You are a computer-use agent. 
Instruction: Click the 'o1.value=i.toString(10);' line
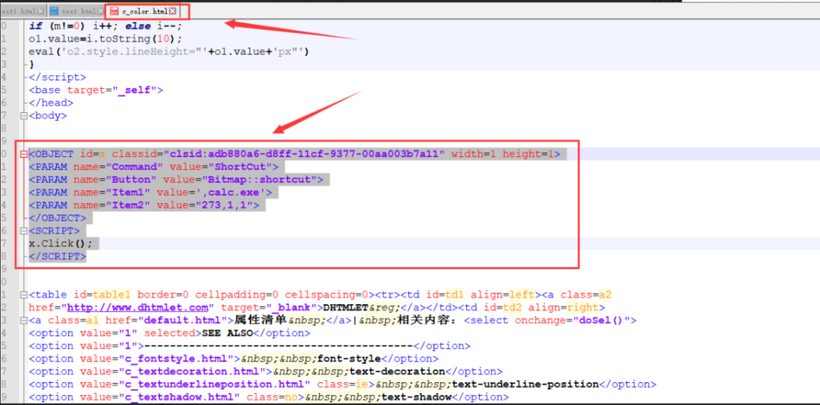coord(106,39)
